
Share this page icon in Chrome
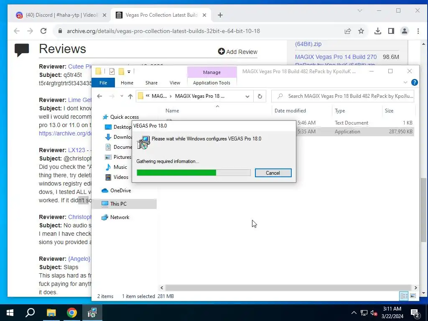(x=348, y=31)
